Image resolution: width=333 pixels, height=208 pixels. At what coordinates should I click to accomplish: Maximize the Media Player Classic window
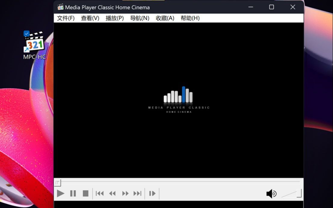pyautogui.click(x=271, y=7)
